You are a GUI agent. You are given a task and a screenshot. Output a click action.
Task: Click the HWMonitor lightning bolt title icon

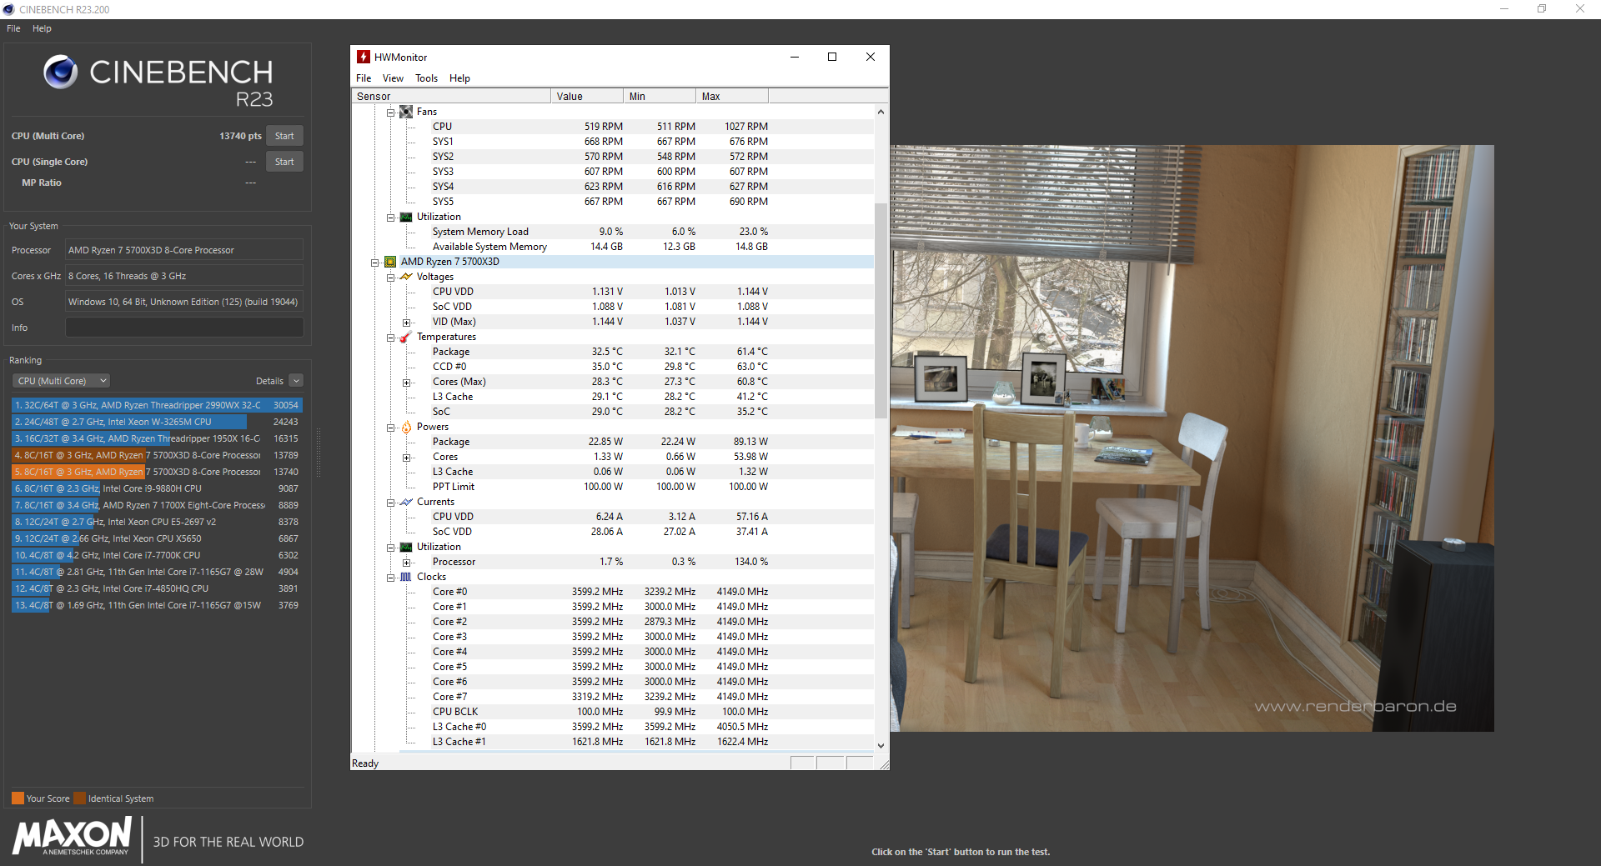point(364,57)
